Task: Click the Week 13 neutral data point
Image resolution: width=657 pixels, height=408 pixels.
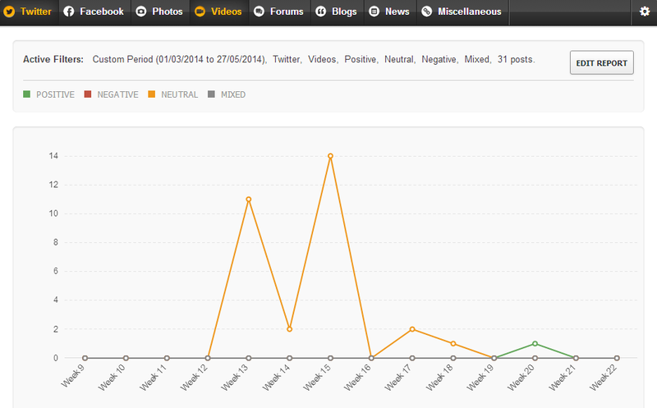Action: 248,199
